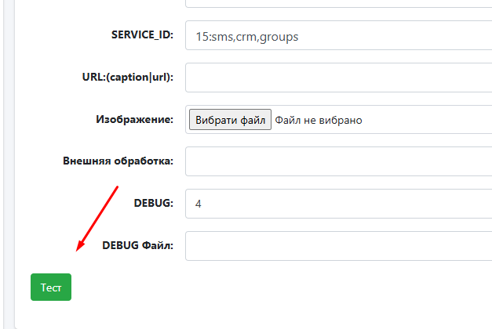492x329 pixels.
Task: Click empty space right of the Тест button
Action: coord(235,287)
